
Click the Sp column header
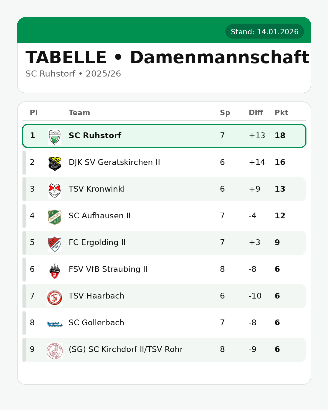click(225, 113)
